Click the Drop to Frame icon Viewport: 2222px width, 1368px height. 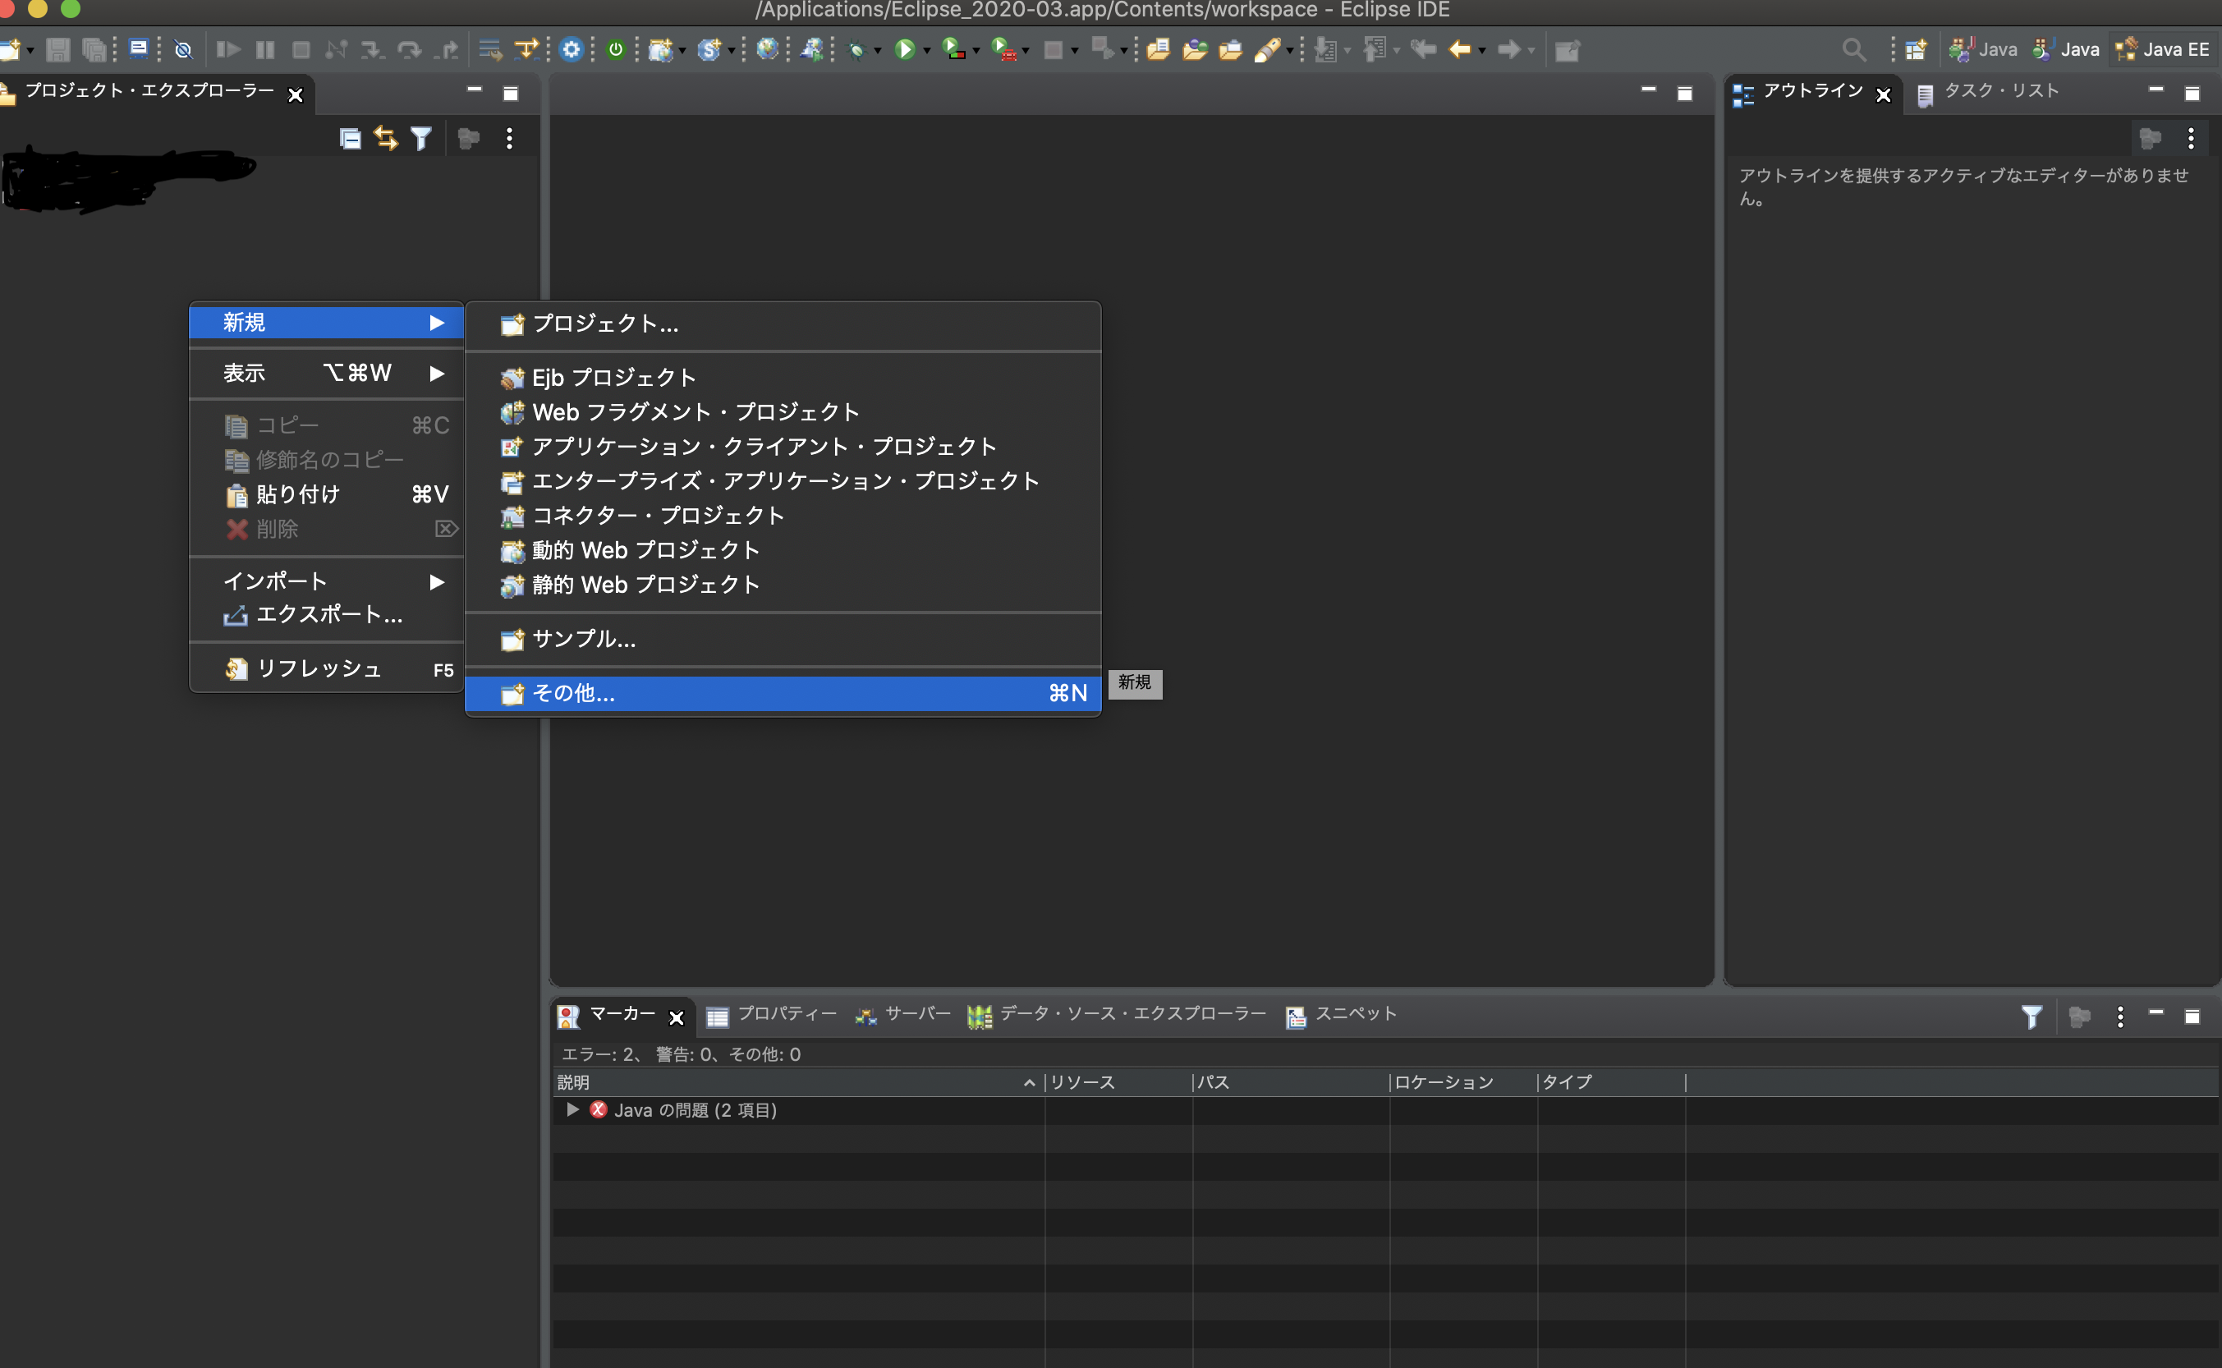489,50
